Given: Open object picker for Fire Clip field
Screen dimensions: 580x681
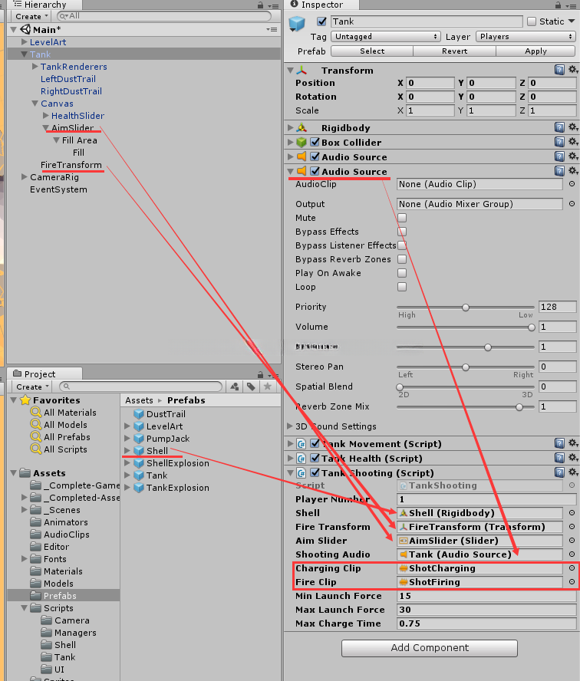Looking at the screenshot, I should pyautogui.click(x=572, y=582).
